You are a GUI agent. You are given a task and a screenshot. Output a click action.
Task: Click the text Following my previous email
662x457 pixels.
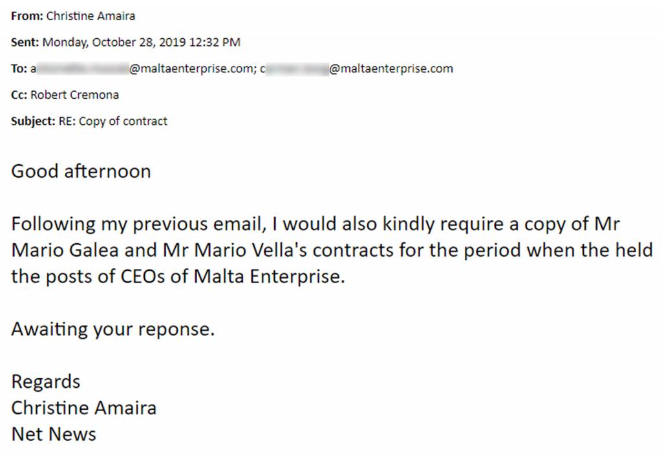click(x=140, y=224)
